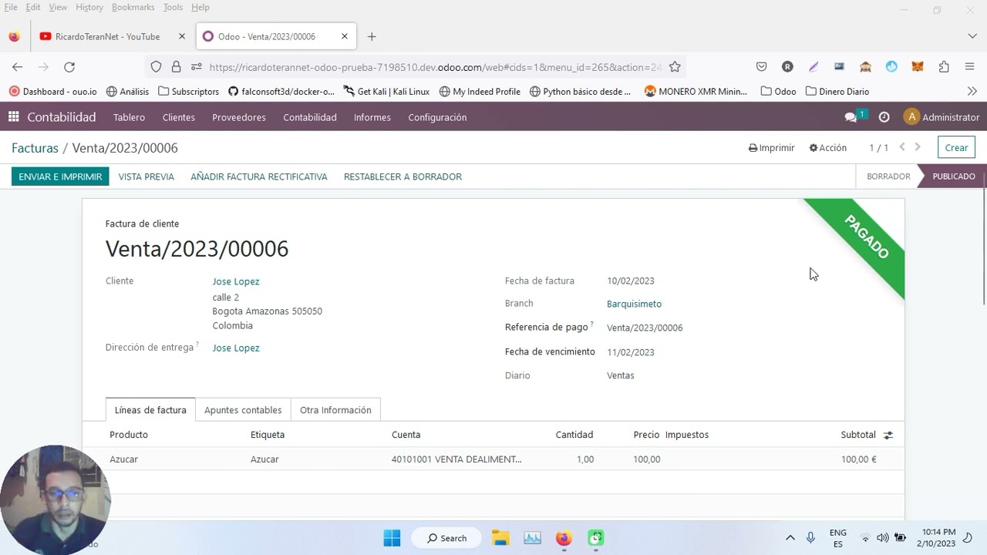This screenshot has height=555, width=987.
Task: Switch to Apuntes contables tab
Action: coord(243,410)
